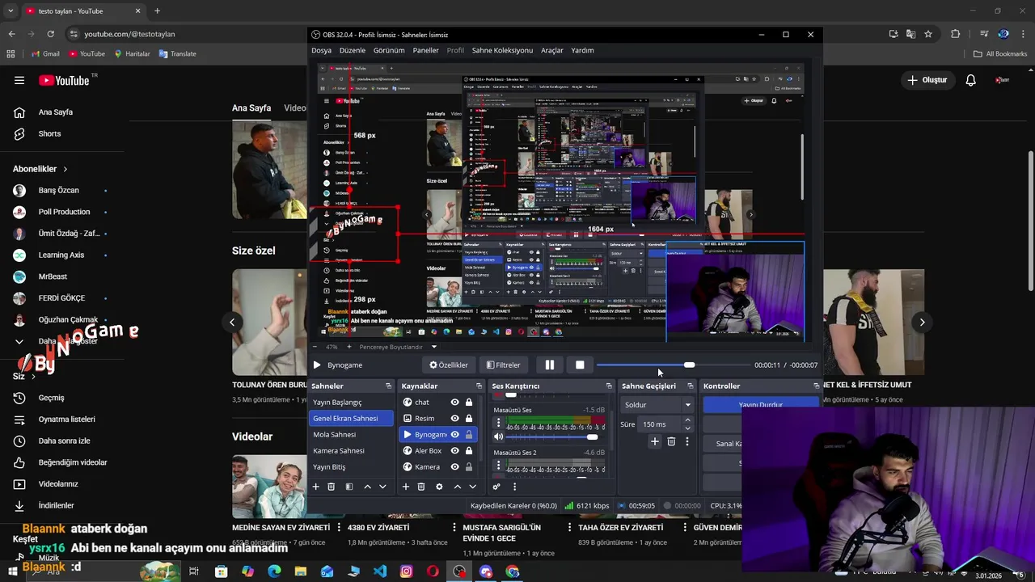The width and height of the screenshot is (1035, 582).
Task: Hide the chat source via eye icon
Action: [455, 402]
